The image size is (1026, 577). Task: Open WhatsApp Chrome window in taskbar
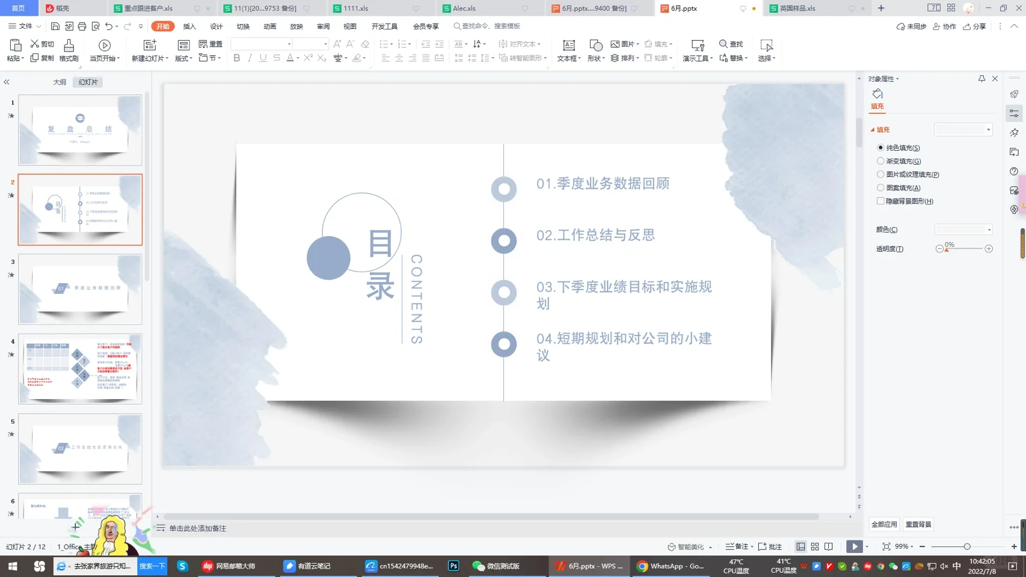[x=671, y=566]
